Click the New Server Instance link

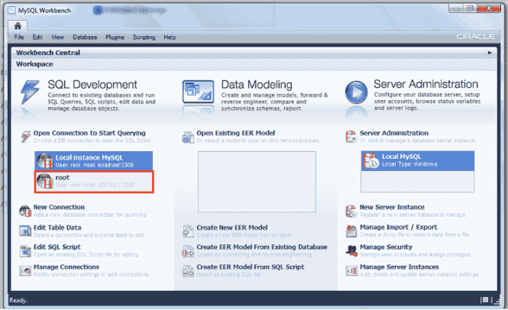coord(392,208)
